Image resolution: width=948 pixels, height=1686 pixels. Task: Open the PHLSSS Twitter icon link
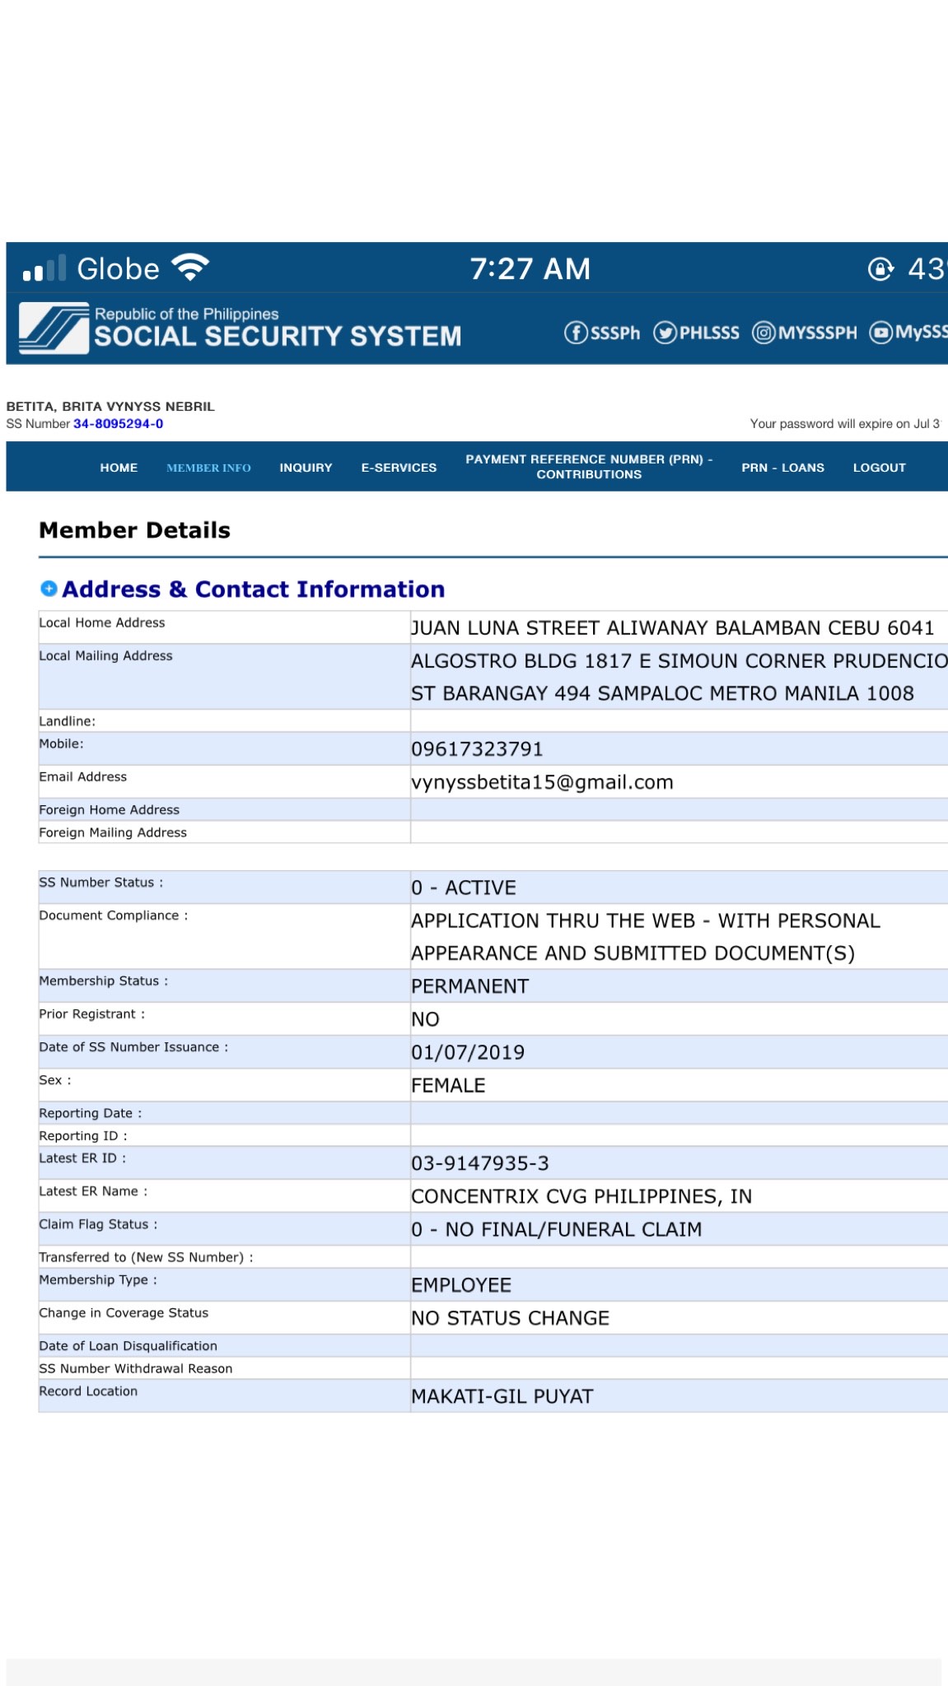pos(665,333)
